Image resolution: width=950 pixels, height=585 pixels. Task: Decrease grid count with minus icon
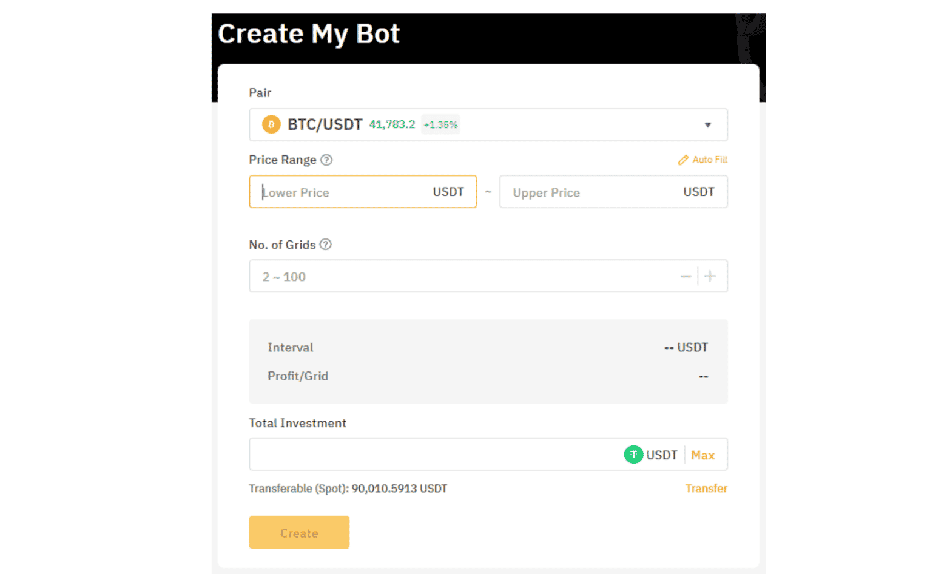(x=686, y=276)
